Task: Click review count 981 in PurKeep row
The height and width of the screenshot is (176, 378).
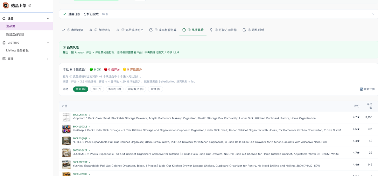Action: click(370, 129)
